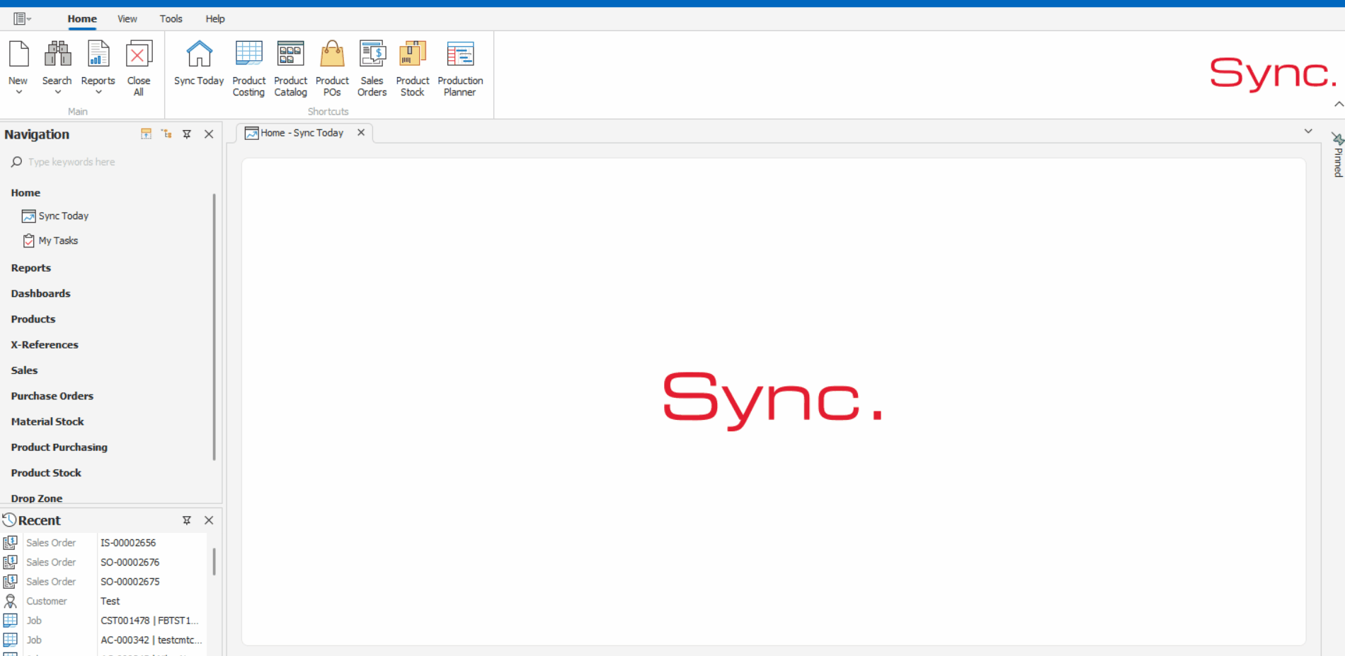Expand the Product Stock navigation group
Viewport: 1345px width, 656px height.
tap(46, 473)
